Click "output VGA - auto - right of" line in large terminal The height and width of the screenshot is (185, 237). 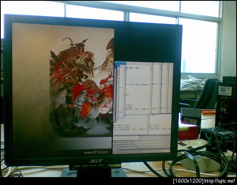(x=137, y=108)
